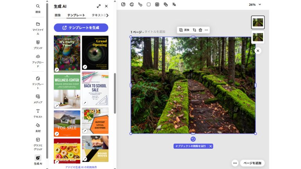Switch to the 画像 tab
Viewport: 301px width, 169px height.
57,15
